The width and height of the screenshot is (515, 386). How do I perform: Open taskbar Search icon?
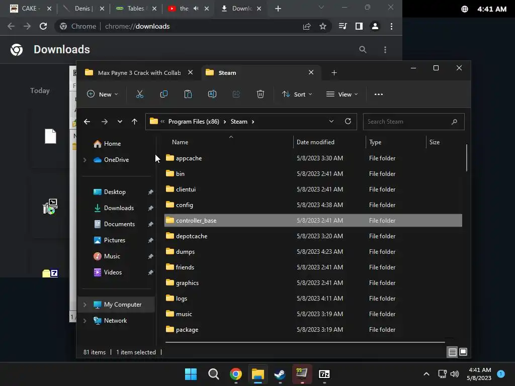pyautogui.click(x=213, y=374)
